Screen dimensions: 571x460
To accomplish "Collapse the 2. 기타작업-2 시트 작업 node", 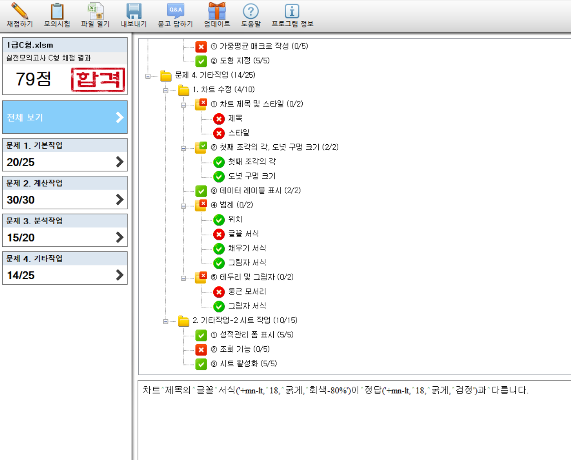I will 166,321.
